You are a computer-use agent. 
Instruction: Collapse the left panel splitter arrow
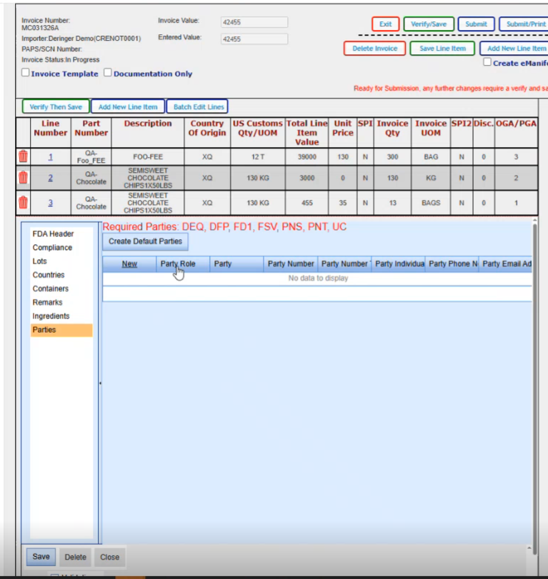coord(99,383)
